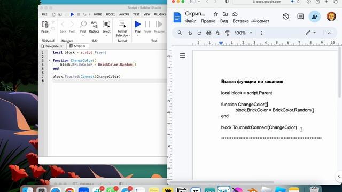Close the Baseplate tab

(61, 46)
